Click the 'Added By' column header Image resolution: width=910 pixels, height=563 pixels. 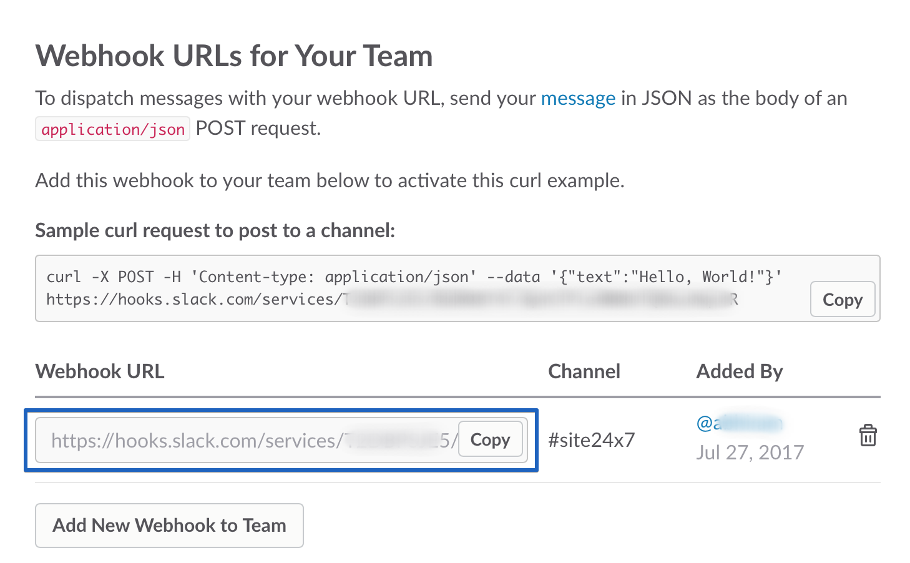(739, 371)
